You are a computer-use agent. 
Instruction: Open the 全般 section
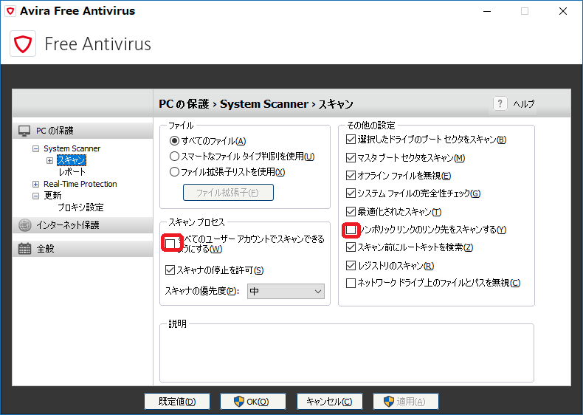click(x=83, y=249)
